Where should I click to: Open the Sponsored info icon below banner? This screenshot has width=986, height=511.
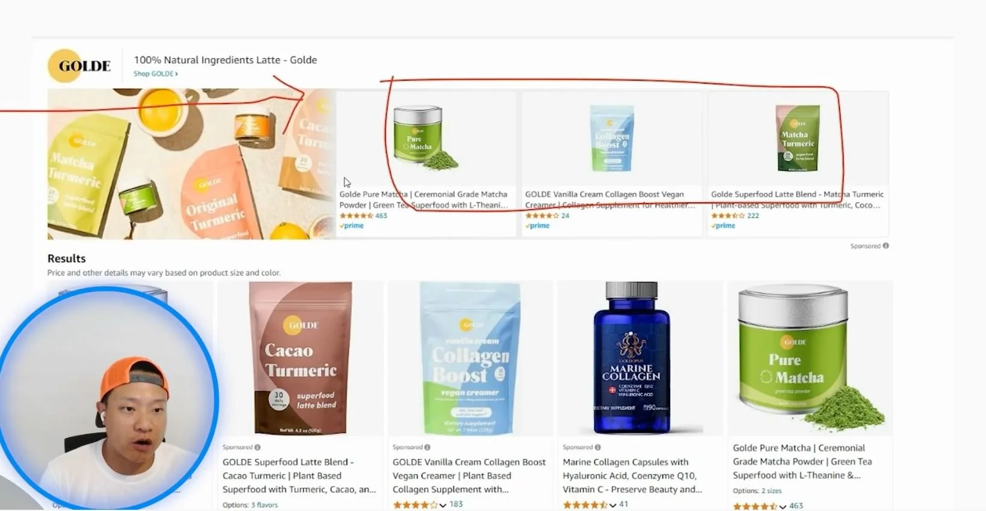click(x=886, y=246)
